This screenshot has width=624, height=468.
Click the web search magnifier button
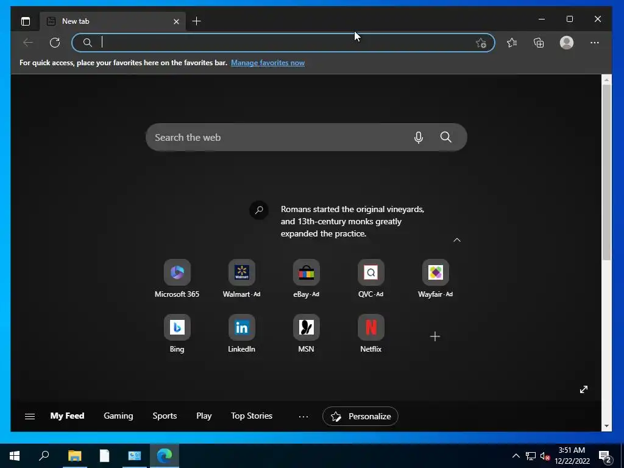pos(445,137)
